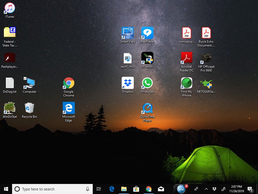Open the Find My iPhone shortcut
Viewport: 258px width, 194px height.
click(x=187, y=83)
